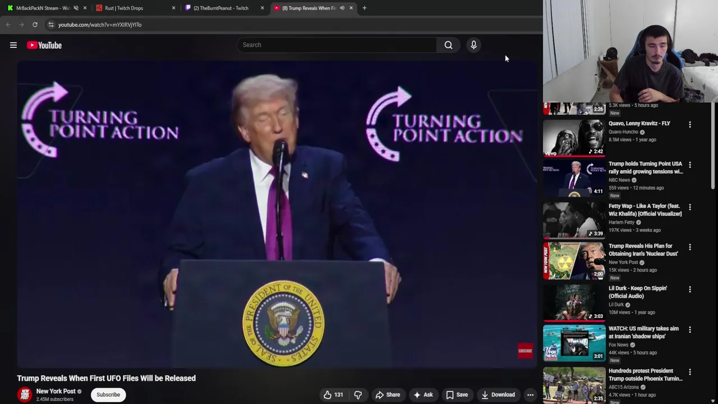This screenshot has width=718, height=404.
Task: Open options for Lil Durk video
Action: (x=690, y=290)
